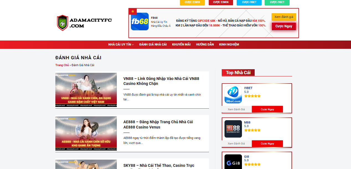Click the green CƯỢC I9BET button
Viewport: 351px width, 169px height.
point(277,2)
